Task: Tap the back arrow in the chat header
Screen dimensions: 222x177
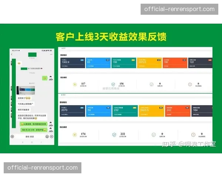Action: pyautogui.click(x=12, y=54)
